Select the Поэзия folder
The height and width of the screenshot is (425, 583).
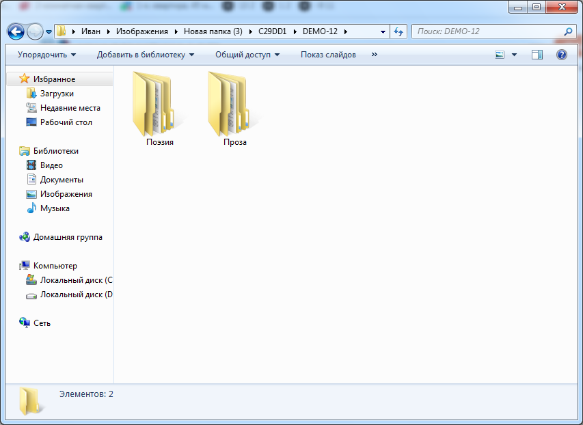click(160, 109)
